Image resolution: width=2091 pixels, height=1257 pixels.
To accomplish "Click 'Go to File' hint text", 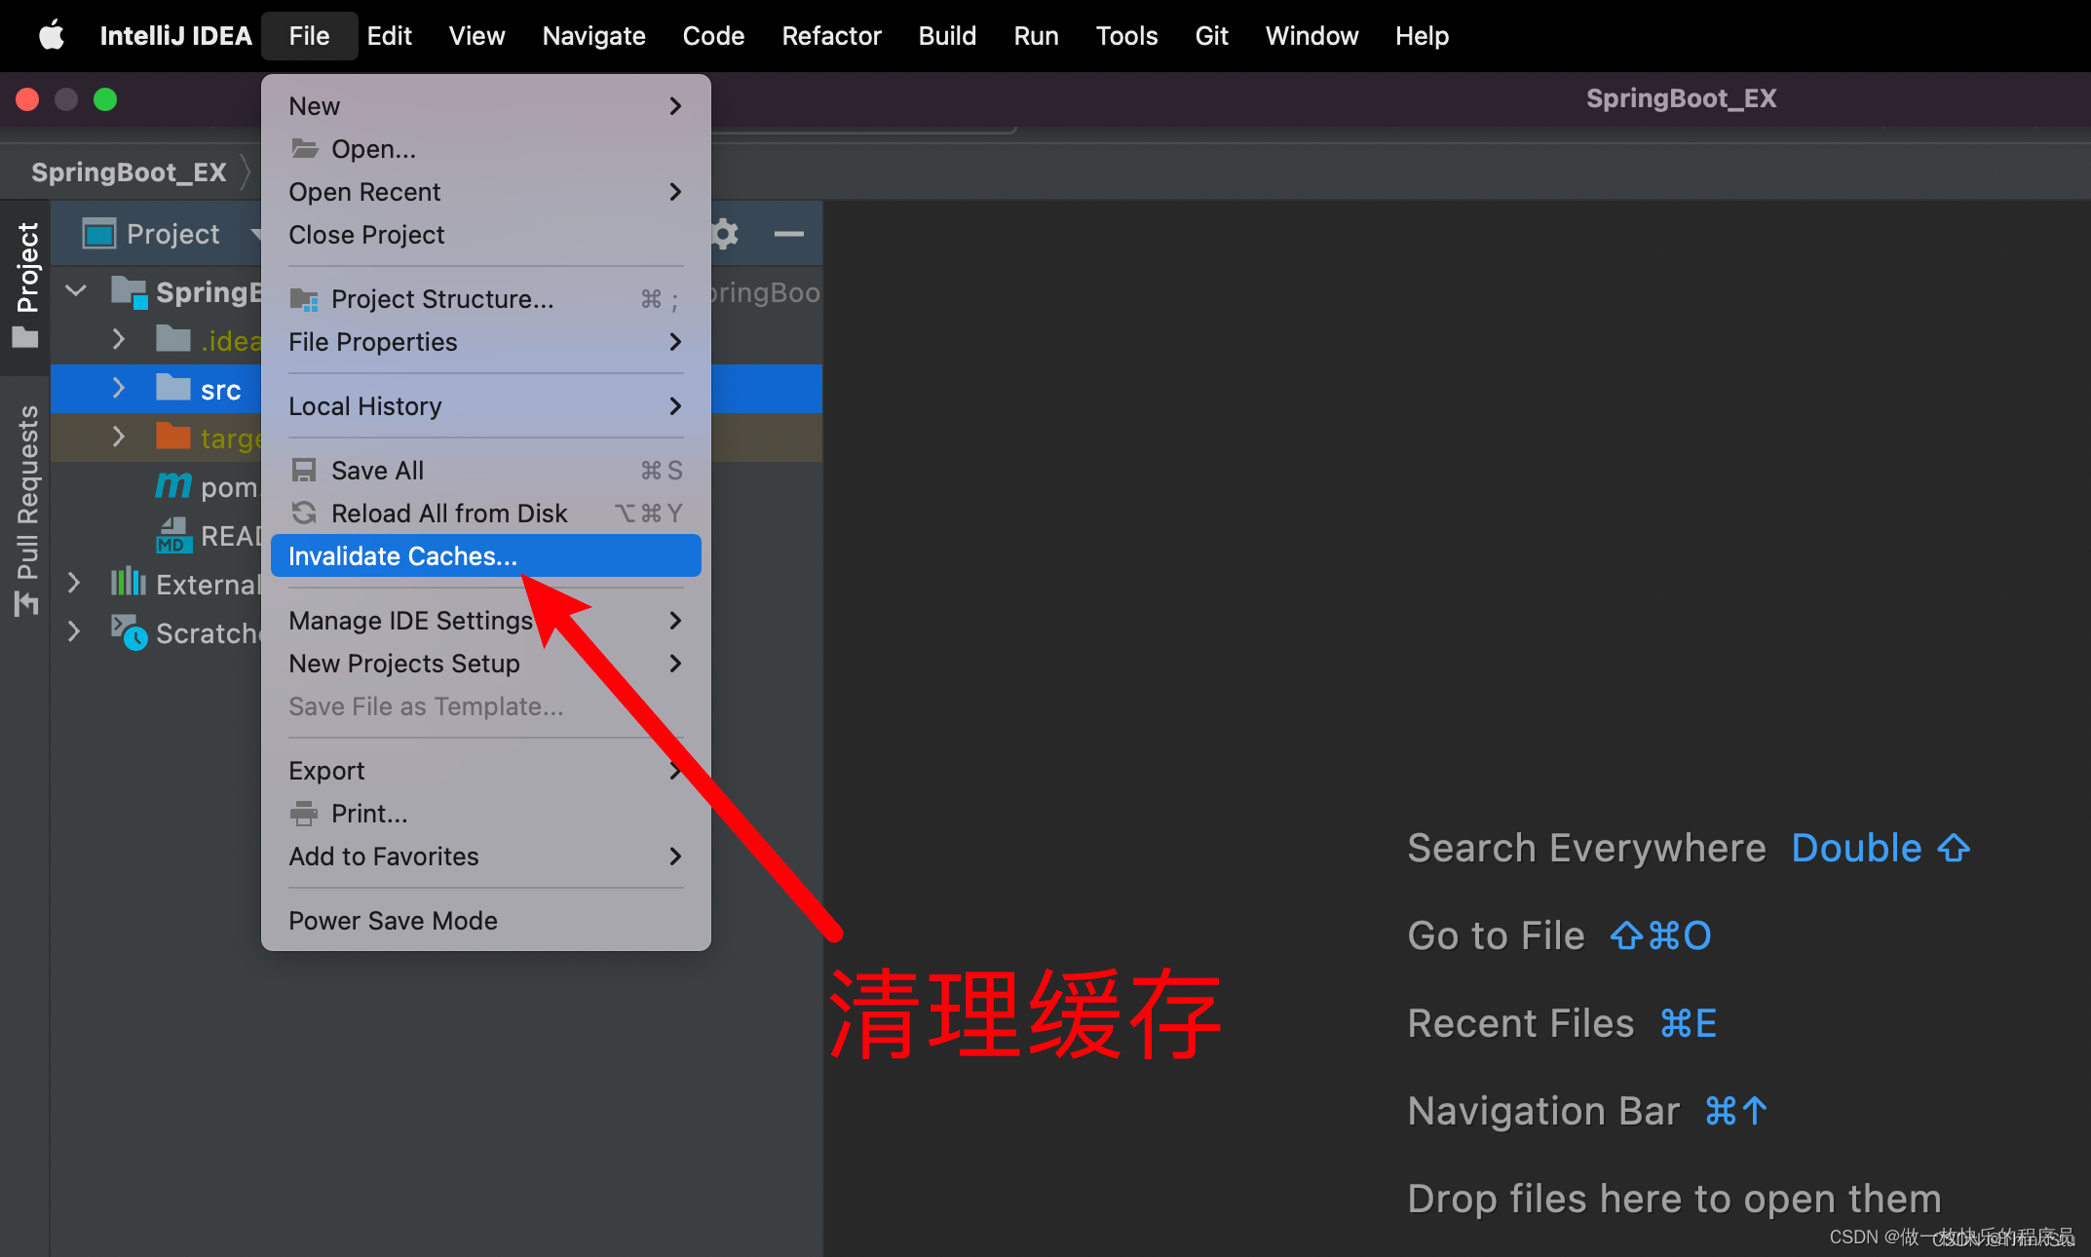I will click(x=1496, y=935).
